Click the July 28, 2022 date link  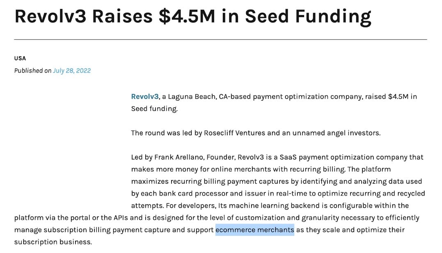click(72, 71)
